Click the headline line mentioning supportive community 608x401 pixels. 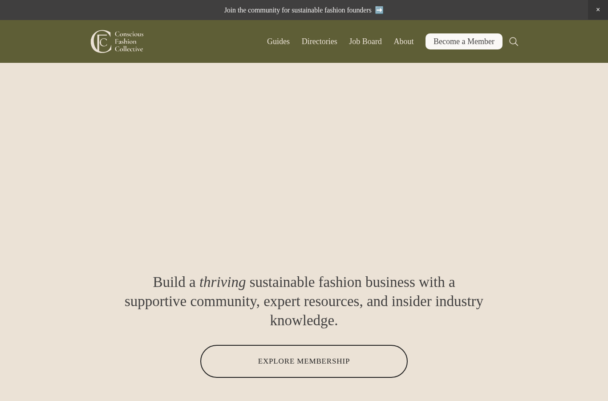coord(304,301)
